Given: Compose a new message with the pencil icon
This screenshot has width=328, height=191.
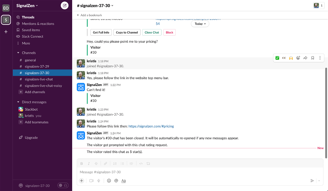Looking at the screenshot, I should coord(65,6).
